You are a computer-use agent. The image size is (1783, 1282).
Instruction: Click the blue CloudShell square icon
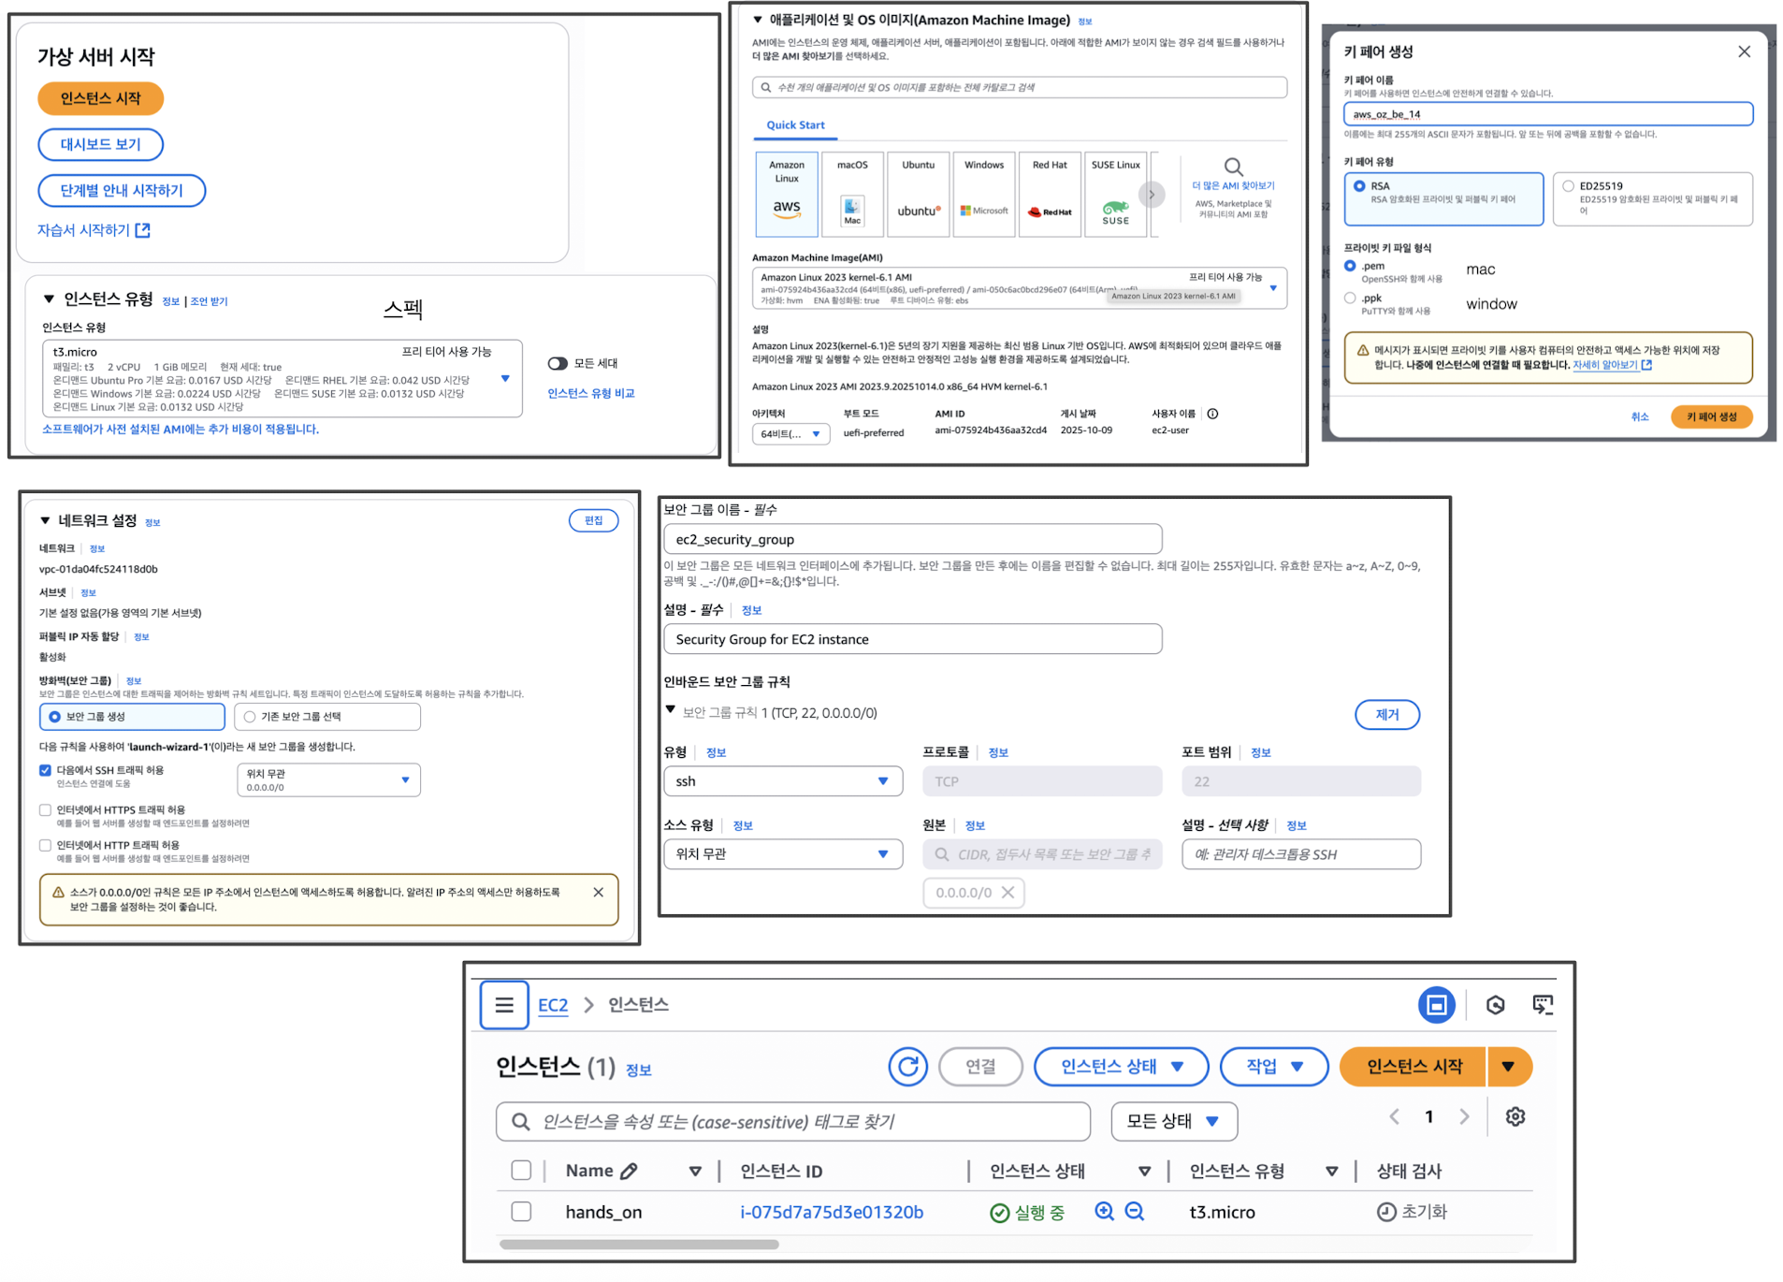pos(1436,1005)
